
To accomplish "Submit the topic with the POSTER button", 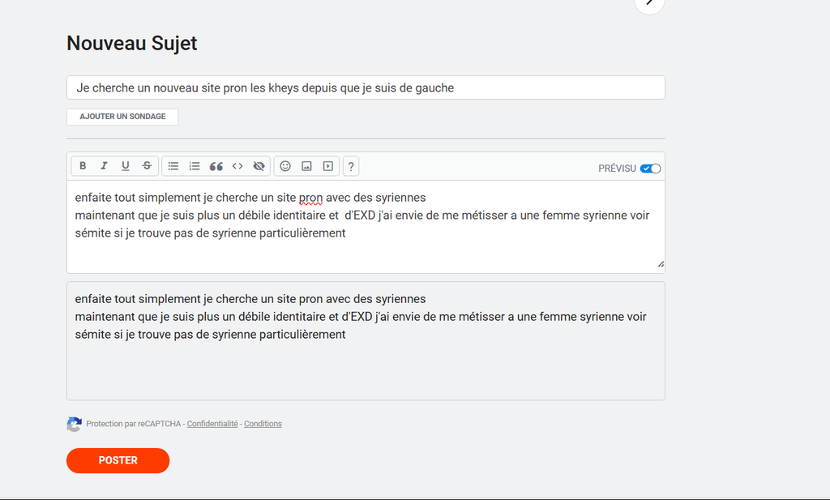I will coord(118,460).
